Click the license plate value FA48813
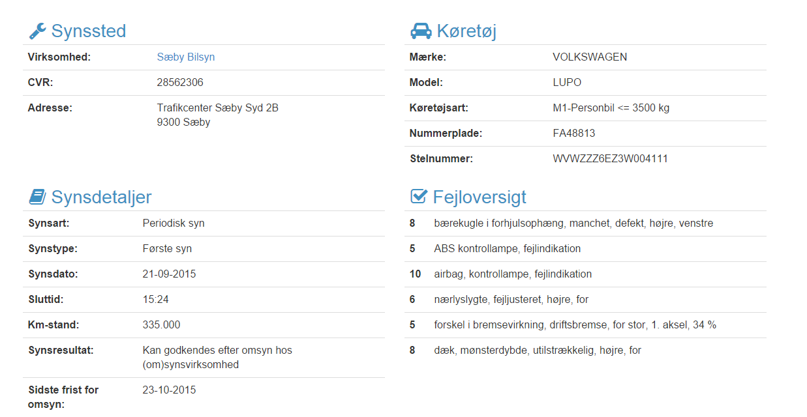 coord(574,134)
